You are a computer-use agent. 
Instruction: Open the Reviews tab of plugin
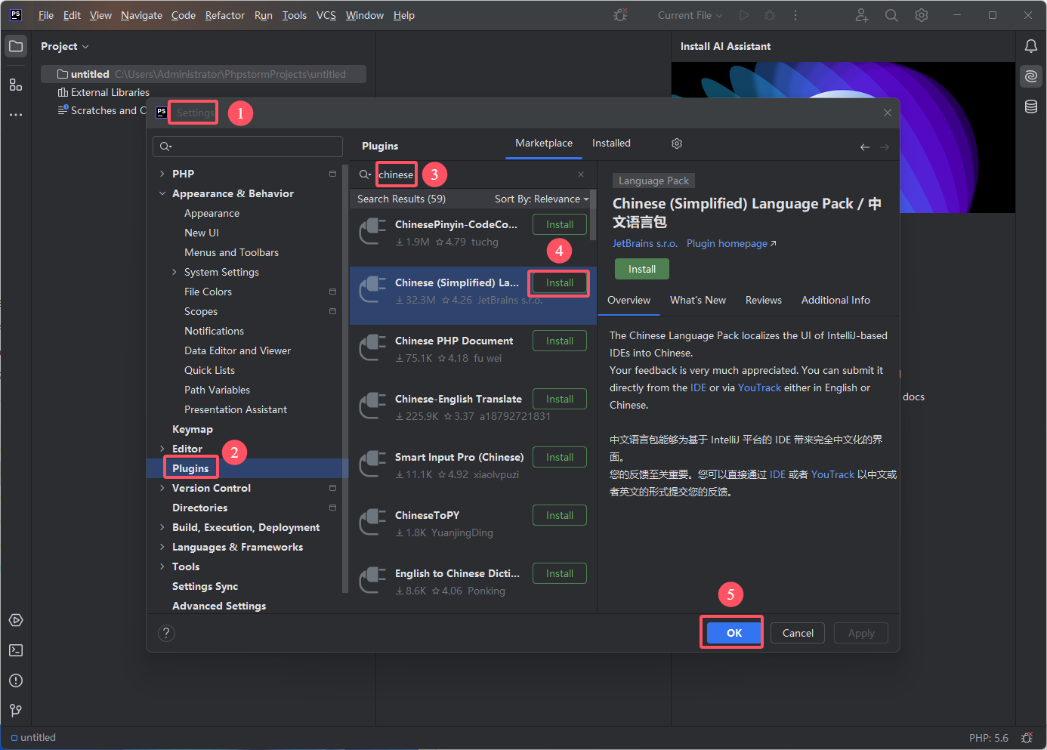pyautogui.click(x=764, y=300)
